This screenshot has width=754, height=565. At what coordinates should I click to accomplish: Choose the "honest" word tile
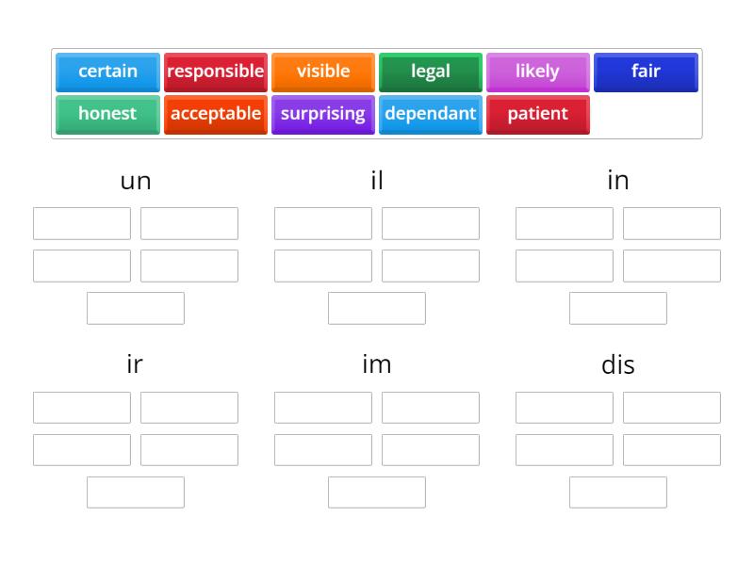point(107,114)
